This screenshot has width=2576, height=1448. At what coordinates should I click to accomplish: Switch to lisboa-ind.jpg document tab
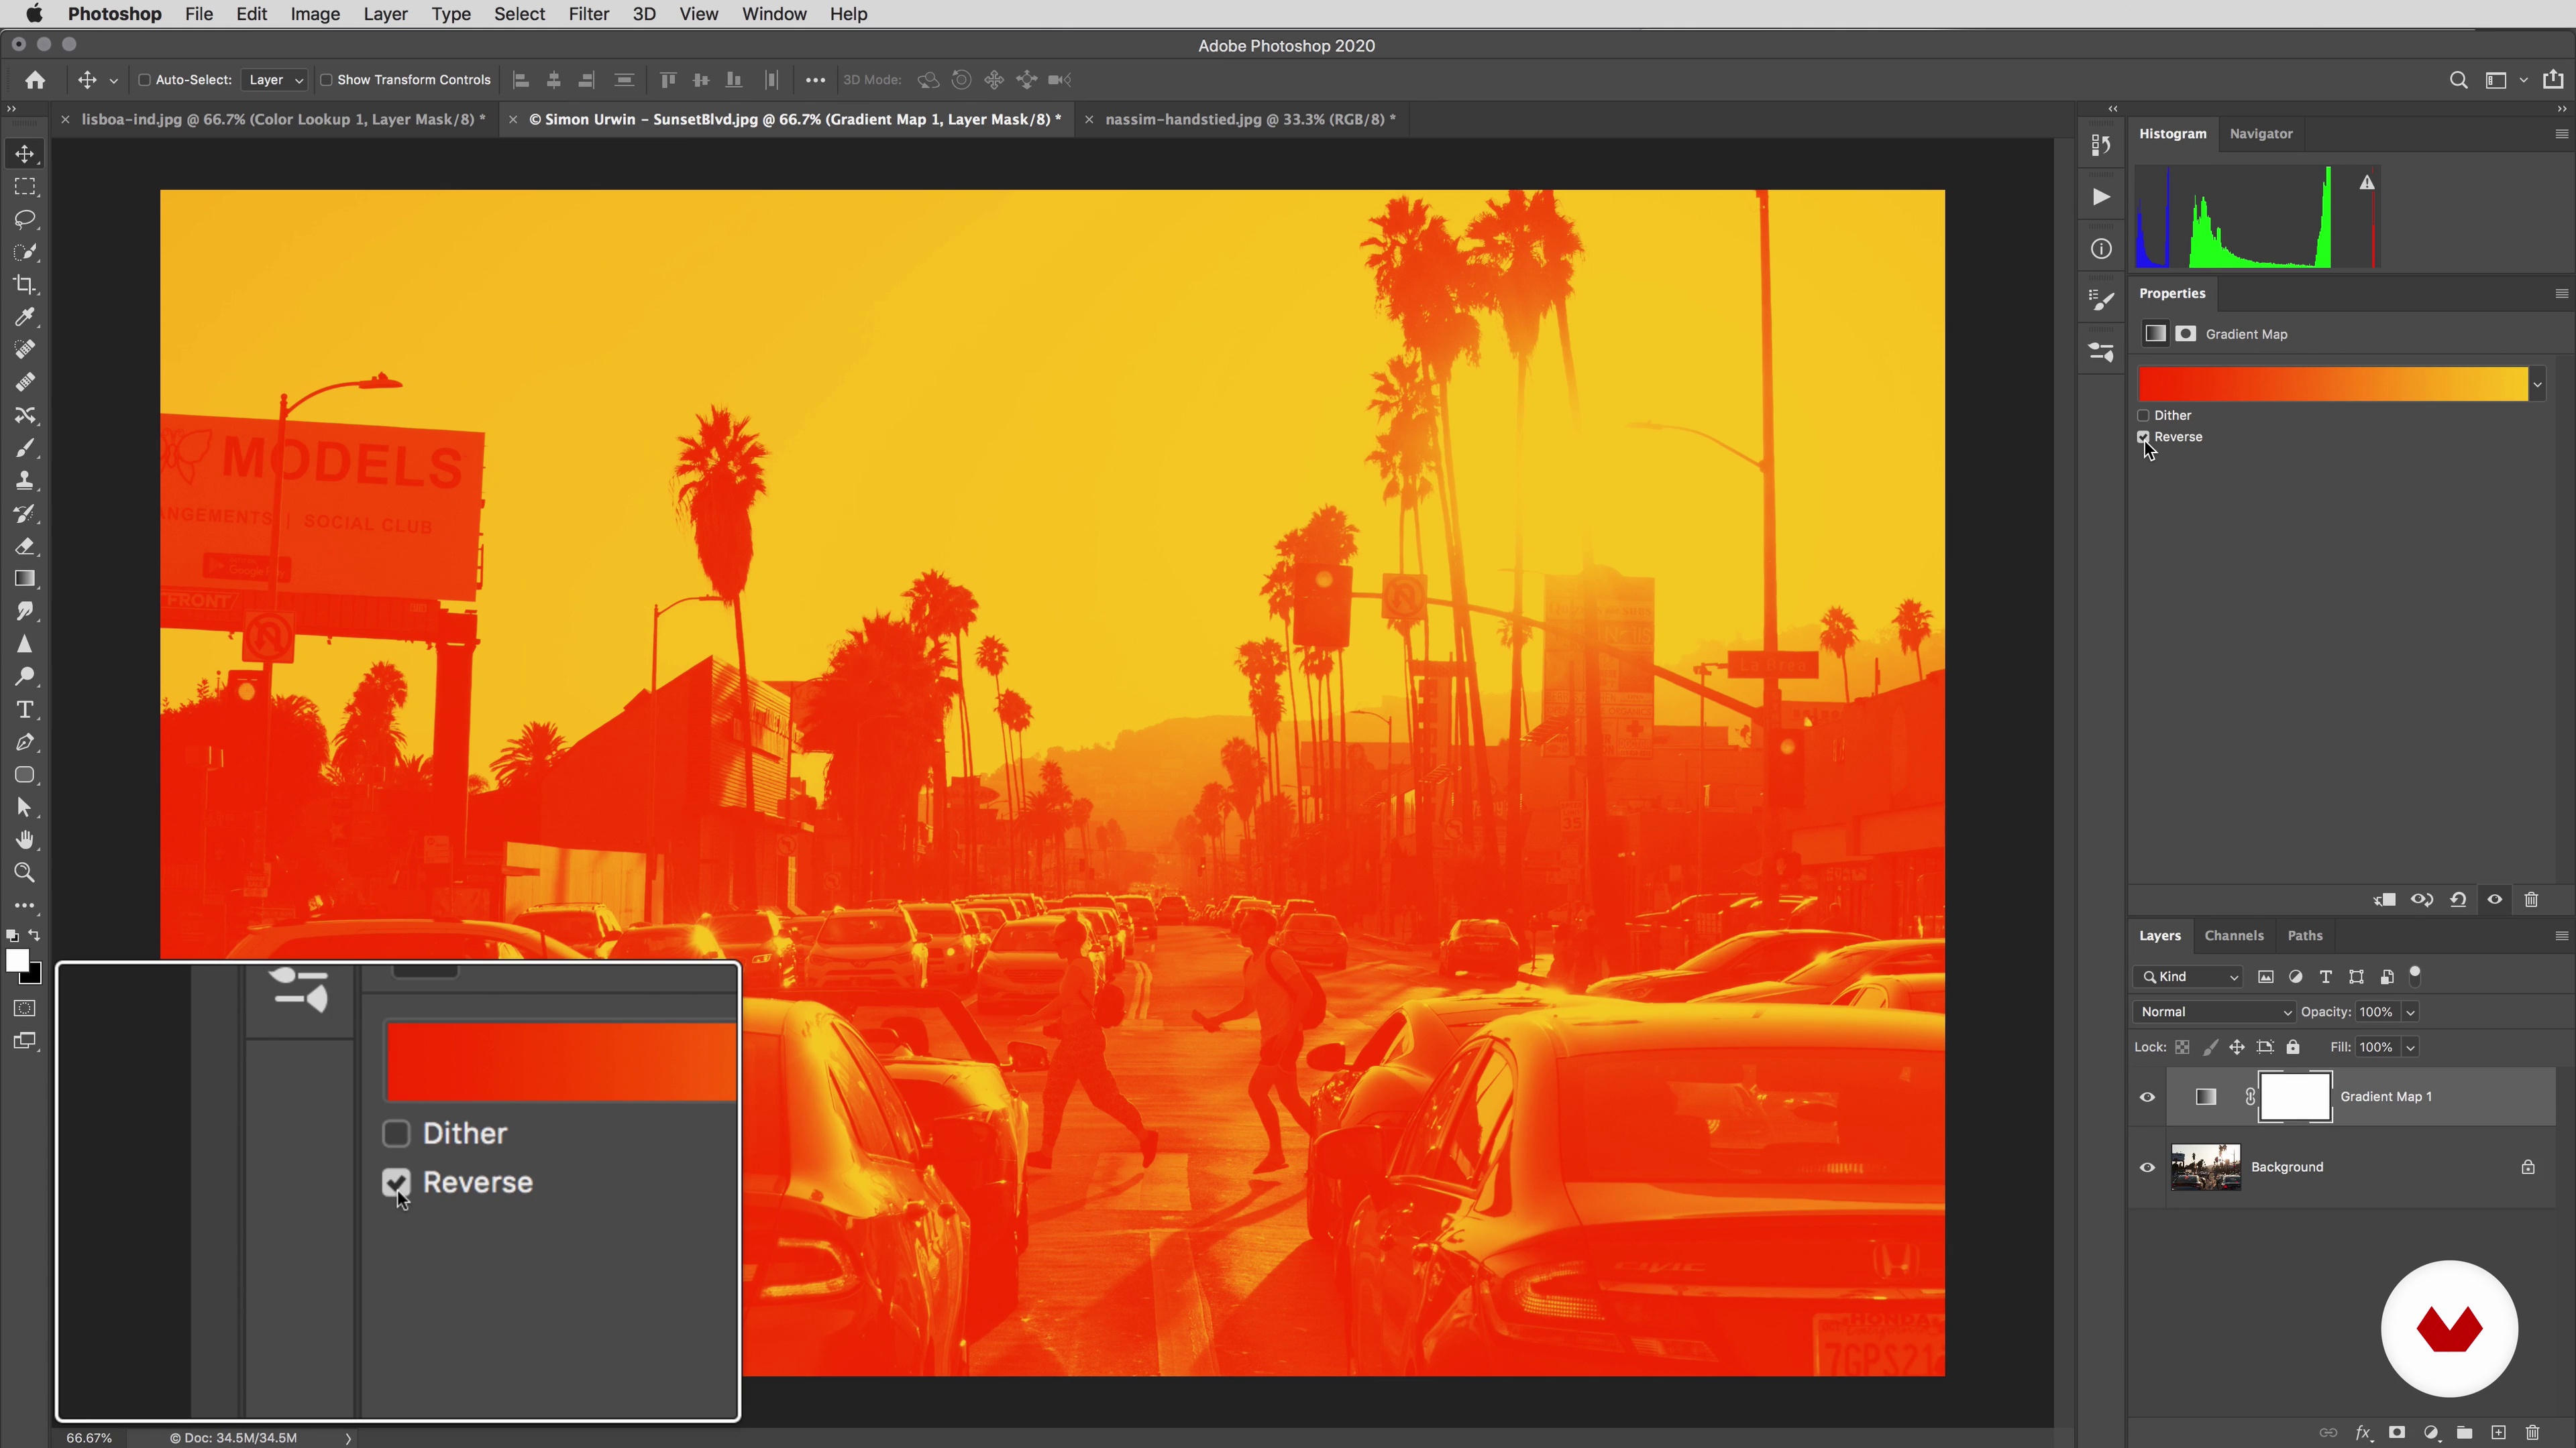[282, 119]
